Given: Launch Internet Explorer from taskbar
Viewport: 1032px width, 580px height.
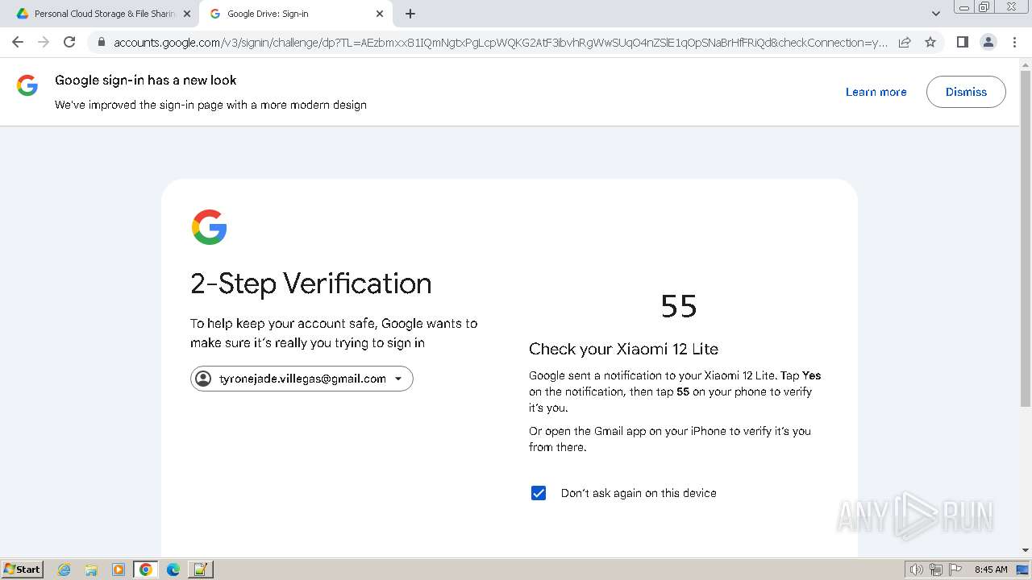Looking at the screenshot, I should click(x=64, y=570).
